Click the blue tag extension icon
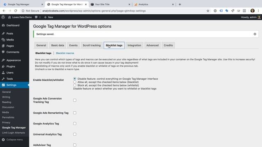The width and height of the screenshot is (262, 147). (227, 11)
